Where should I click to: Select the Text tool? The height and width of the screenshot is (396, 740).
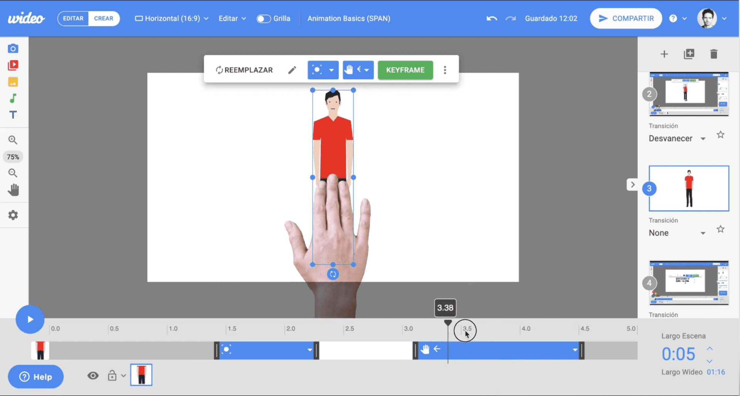(13, 115)
